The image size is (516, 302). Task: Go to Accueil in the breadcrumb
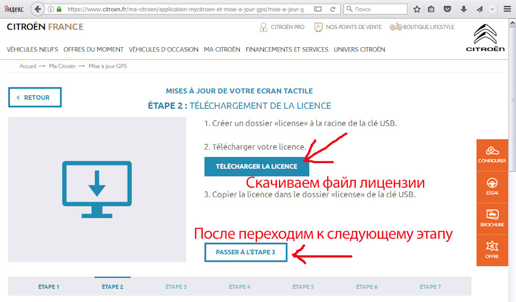(x=28, y=66)
